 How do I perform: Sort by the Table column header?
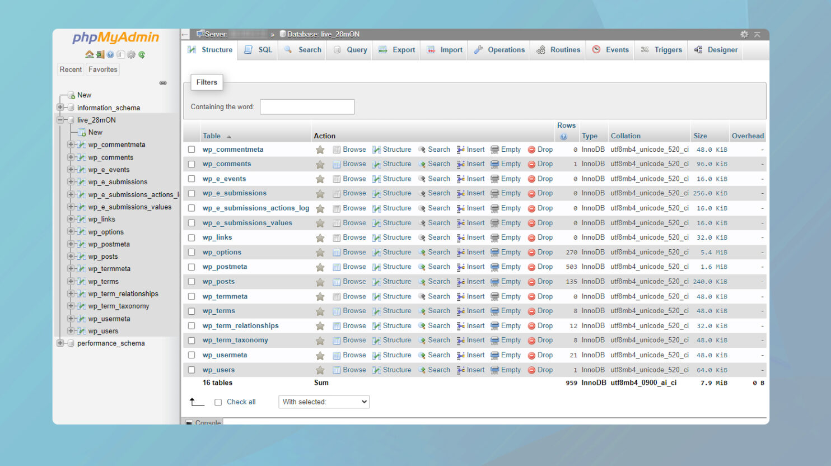tap(212, 136)
